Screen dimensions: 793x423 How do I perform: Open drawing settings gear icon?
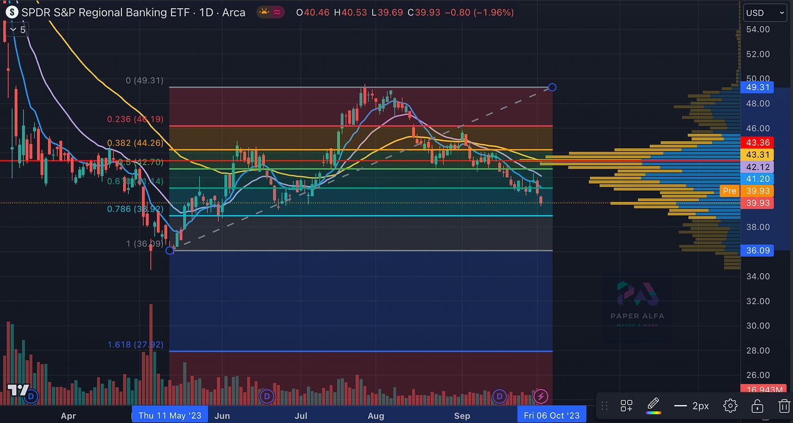point(730,406)
